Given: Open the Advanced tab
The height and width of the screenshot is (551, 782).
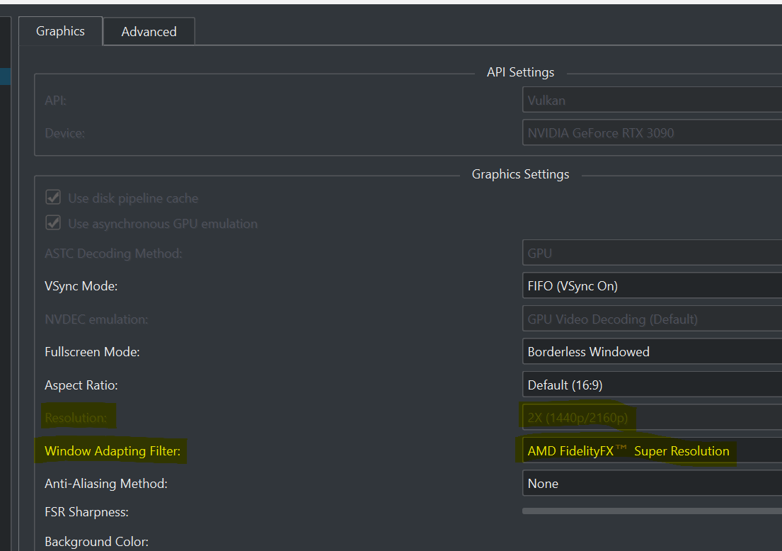Looking at the screenshot, I should point(149,32).
